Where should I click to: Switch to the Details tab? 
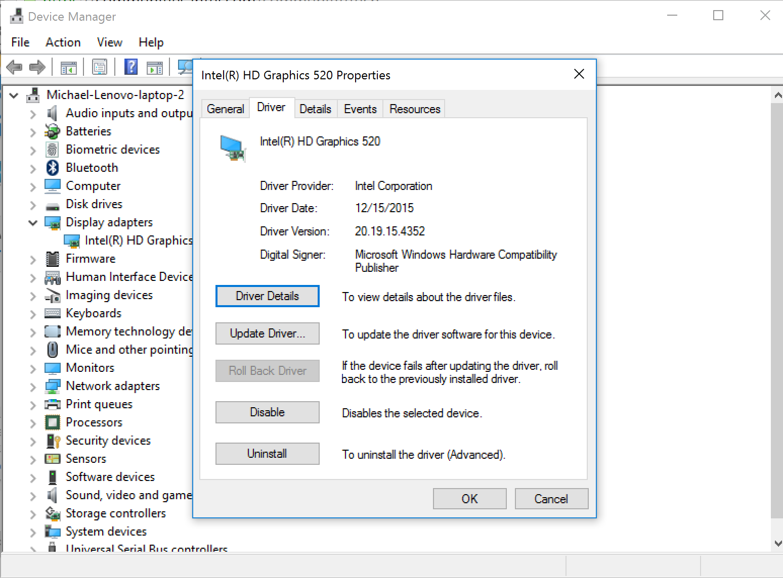[x=315, y=109]
